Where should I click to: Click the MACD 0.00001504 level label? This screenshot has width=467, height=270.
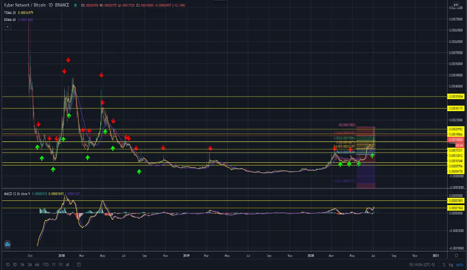456,208
